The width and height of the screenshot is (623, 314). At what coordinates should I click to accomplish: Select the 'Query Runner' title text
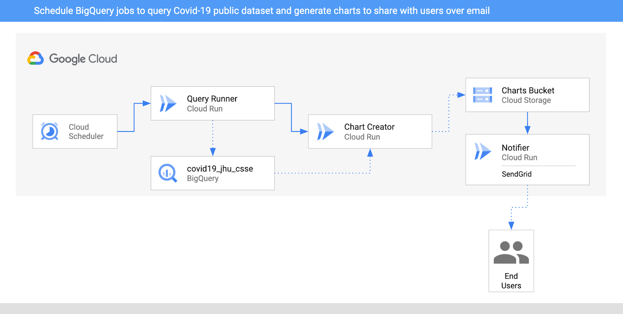(x=212, y=99)
